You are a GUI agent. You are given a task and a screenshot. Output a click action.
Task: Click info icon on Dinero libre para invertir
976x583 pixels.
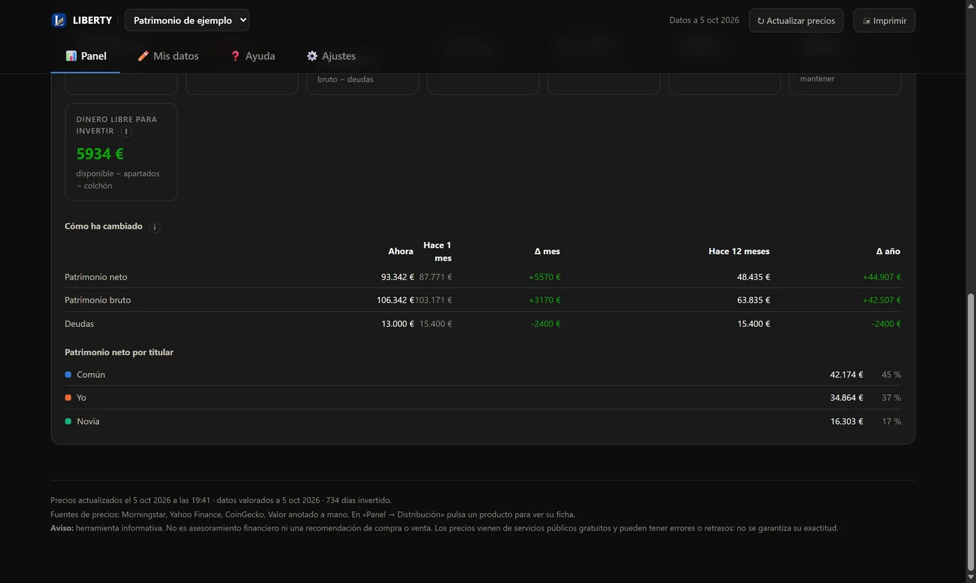tap(126, 132)
